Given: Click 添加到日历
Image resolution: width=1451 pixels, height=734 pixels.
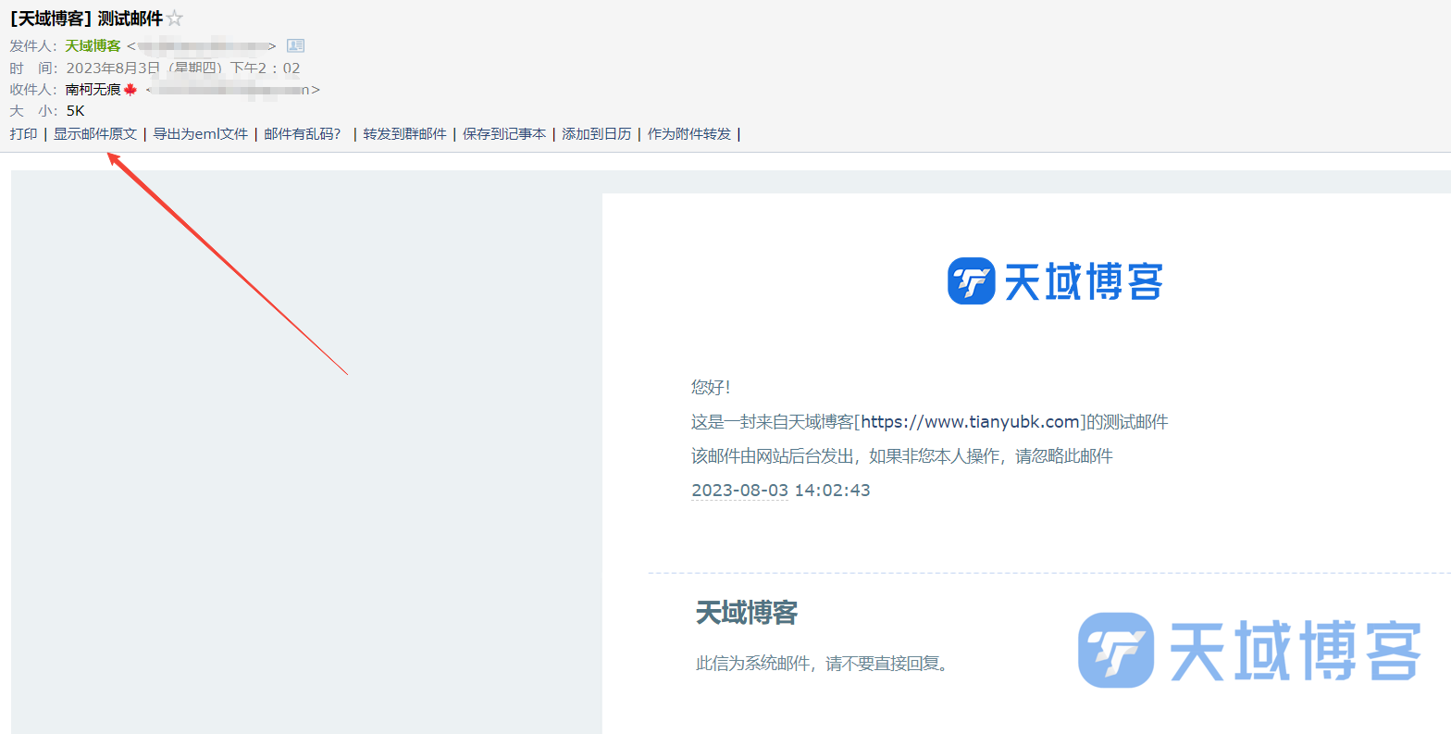Looking at the screenshot, I should point(597,134).
